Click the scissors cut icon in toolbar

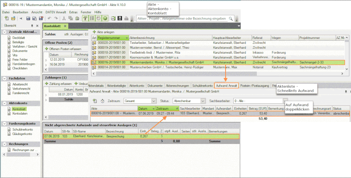[64, 19]
